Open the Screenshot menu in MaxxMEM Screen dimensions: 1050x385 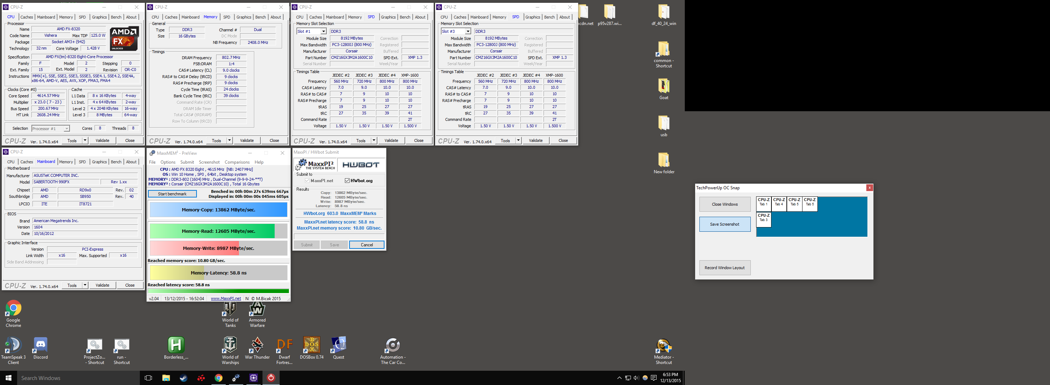(209, 162)
